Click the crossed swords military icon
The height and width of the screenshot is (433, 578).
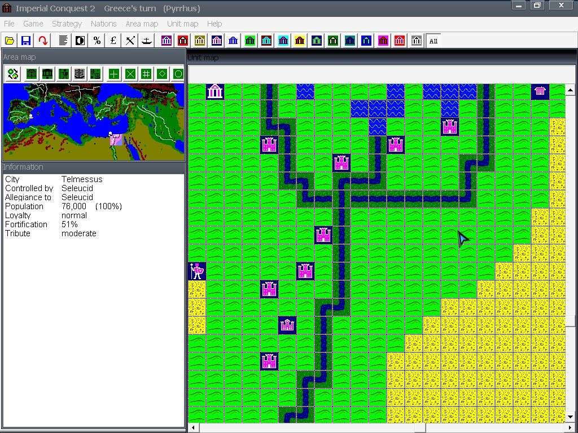tap(130, 41)
